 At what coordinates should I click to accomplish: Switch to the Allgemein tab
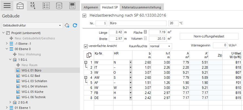91,7
